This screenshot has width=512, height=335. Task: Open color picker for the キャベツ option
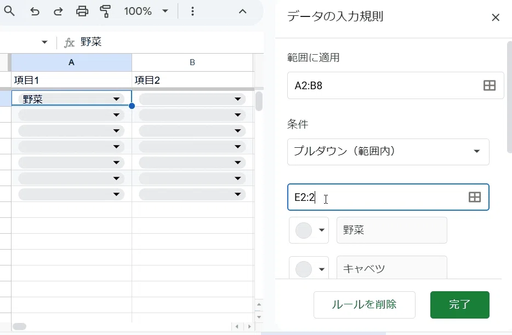309,268
